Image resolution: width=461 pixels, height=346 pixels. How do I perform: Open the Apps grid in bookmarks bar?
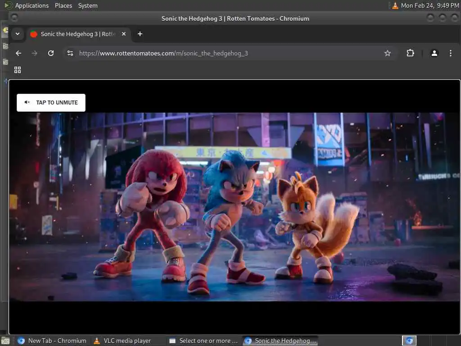[18, 70]
